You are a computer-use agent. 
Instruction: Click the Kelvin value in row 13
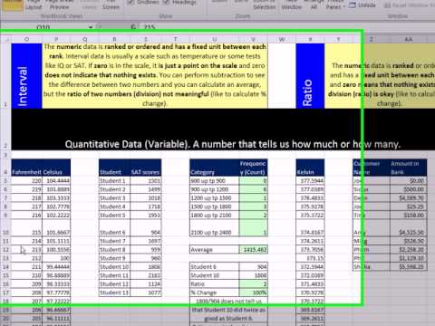(x=310, y=258)
